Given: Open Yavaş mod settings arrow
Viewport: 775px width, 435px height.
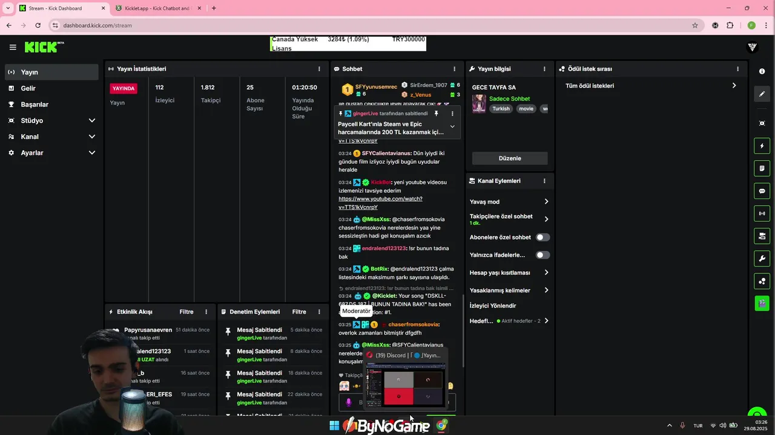Looking at the screenshot, I should [x=546, y=202].
